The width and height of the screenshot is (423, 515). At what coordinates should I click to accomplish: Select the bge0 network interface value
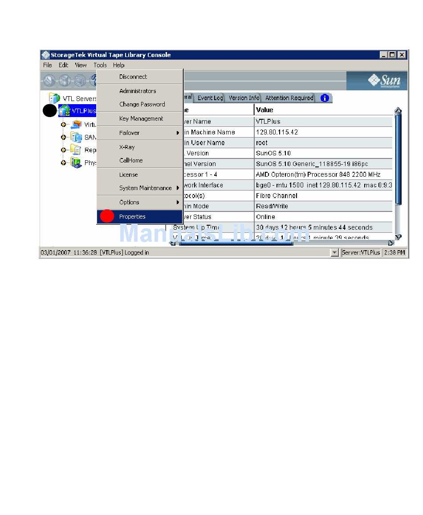point(323,185)
